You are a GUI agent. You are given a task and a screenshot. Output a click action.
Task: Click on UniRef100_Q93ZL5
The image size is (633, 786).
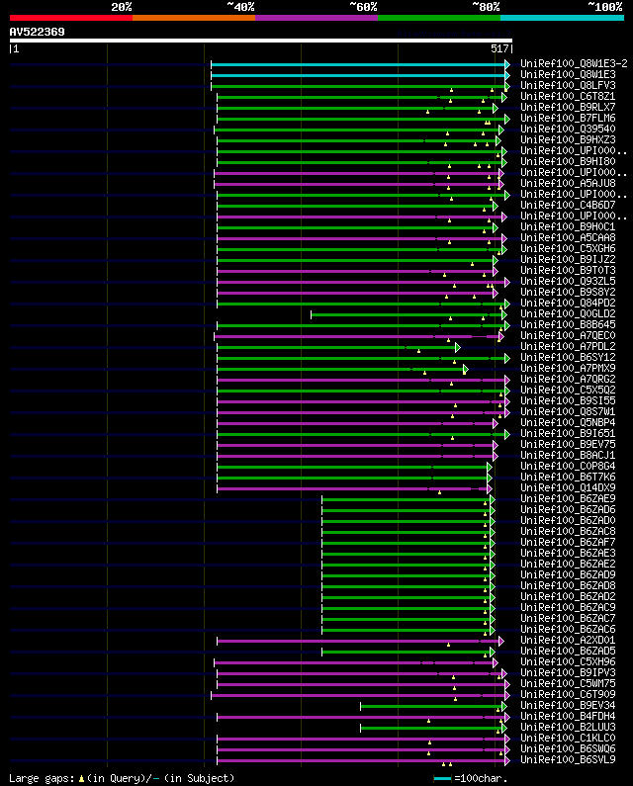568,281
